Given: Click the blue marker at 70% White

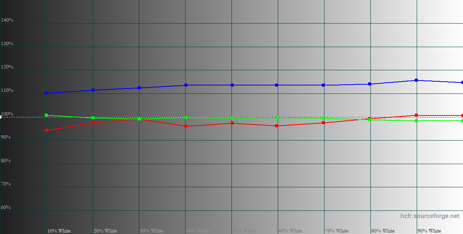Looking at the screenshot, I should coord(323,85).
